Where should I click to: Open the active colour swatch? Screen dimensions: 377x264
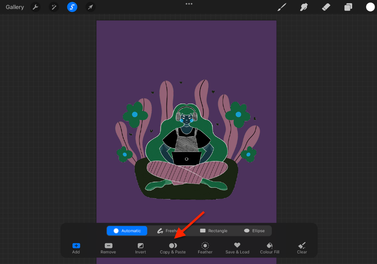point(370,7)
